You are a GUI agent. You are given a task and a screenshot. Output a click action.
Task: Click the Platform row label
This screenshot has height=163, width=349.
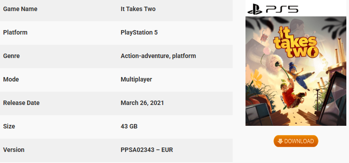pyautogui.click(x=15, y=32)
